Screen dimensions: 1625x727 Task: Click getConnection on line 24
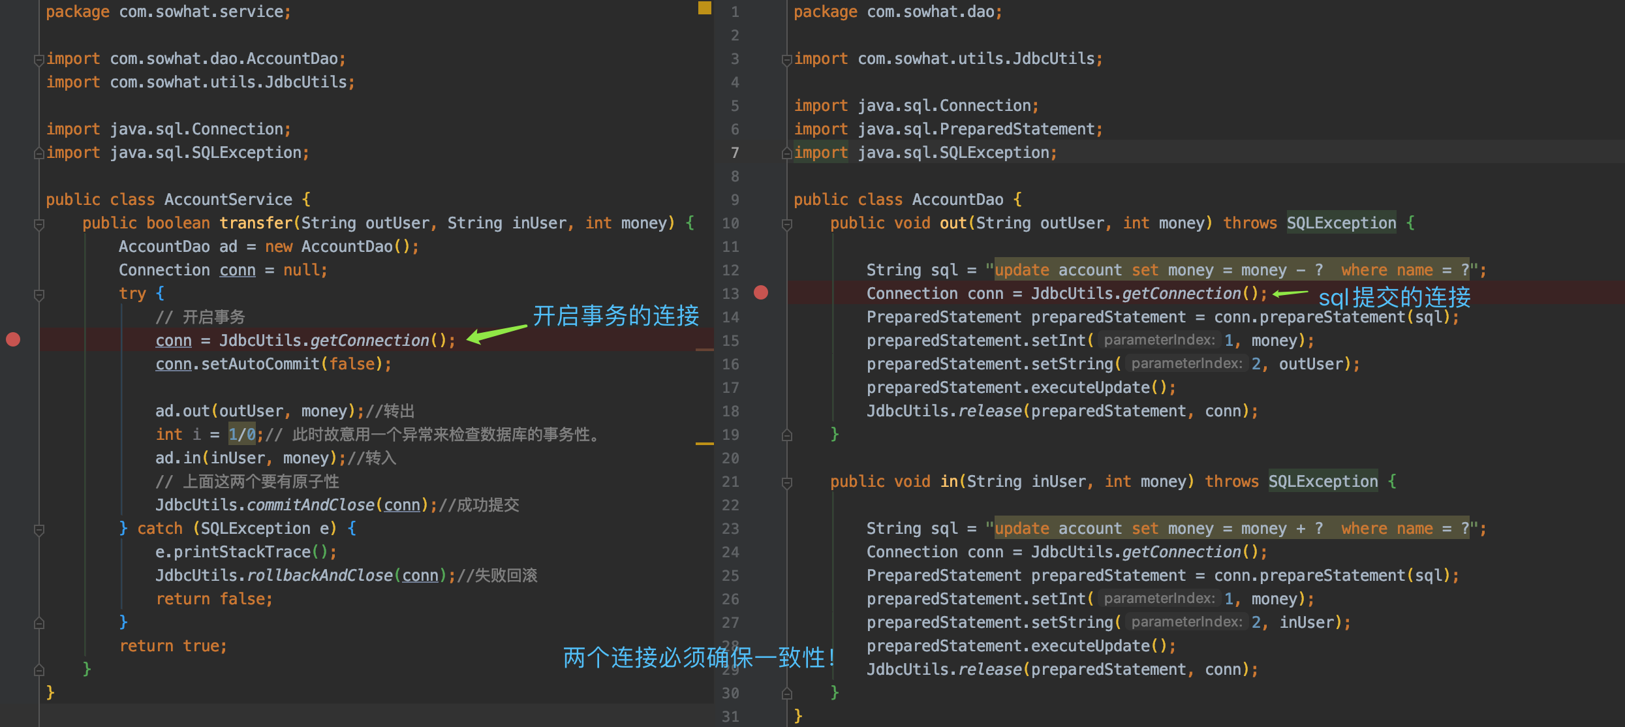(1181, 552)
